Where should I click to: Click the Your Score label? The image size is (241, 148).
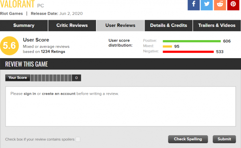pos(18,78)
